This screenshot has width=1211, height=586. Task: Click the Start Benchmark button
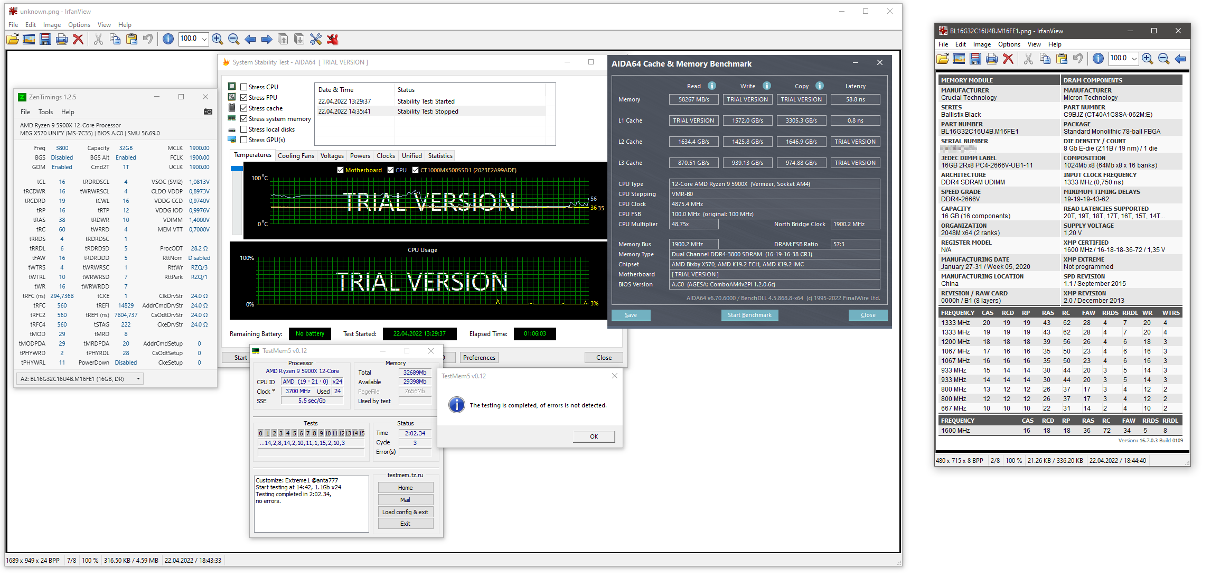(749, 315)
